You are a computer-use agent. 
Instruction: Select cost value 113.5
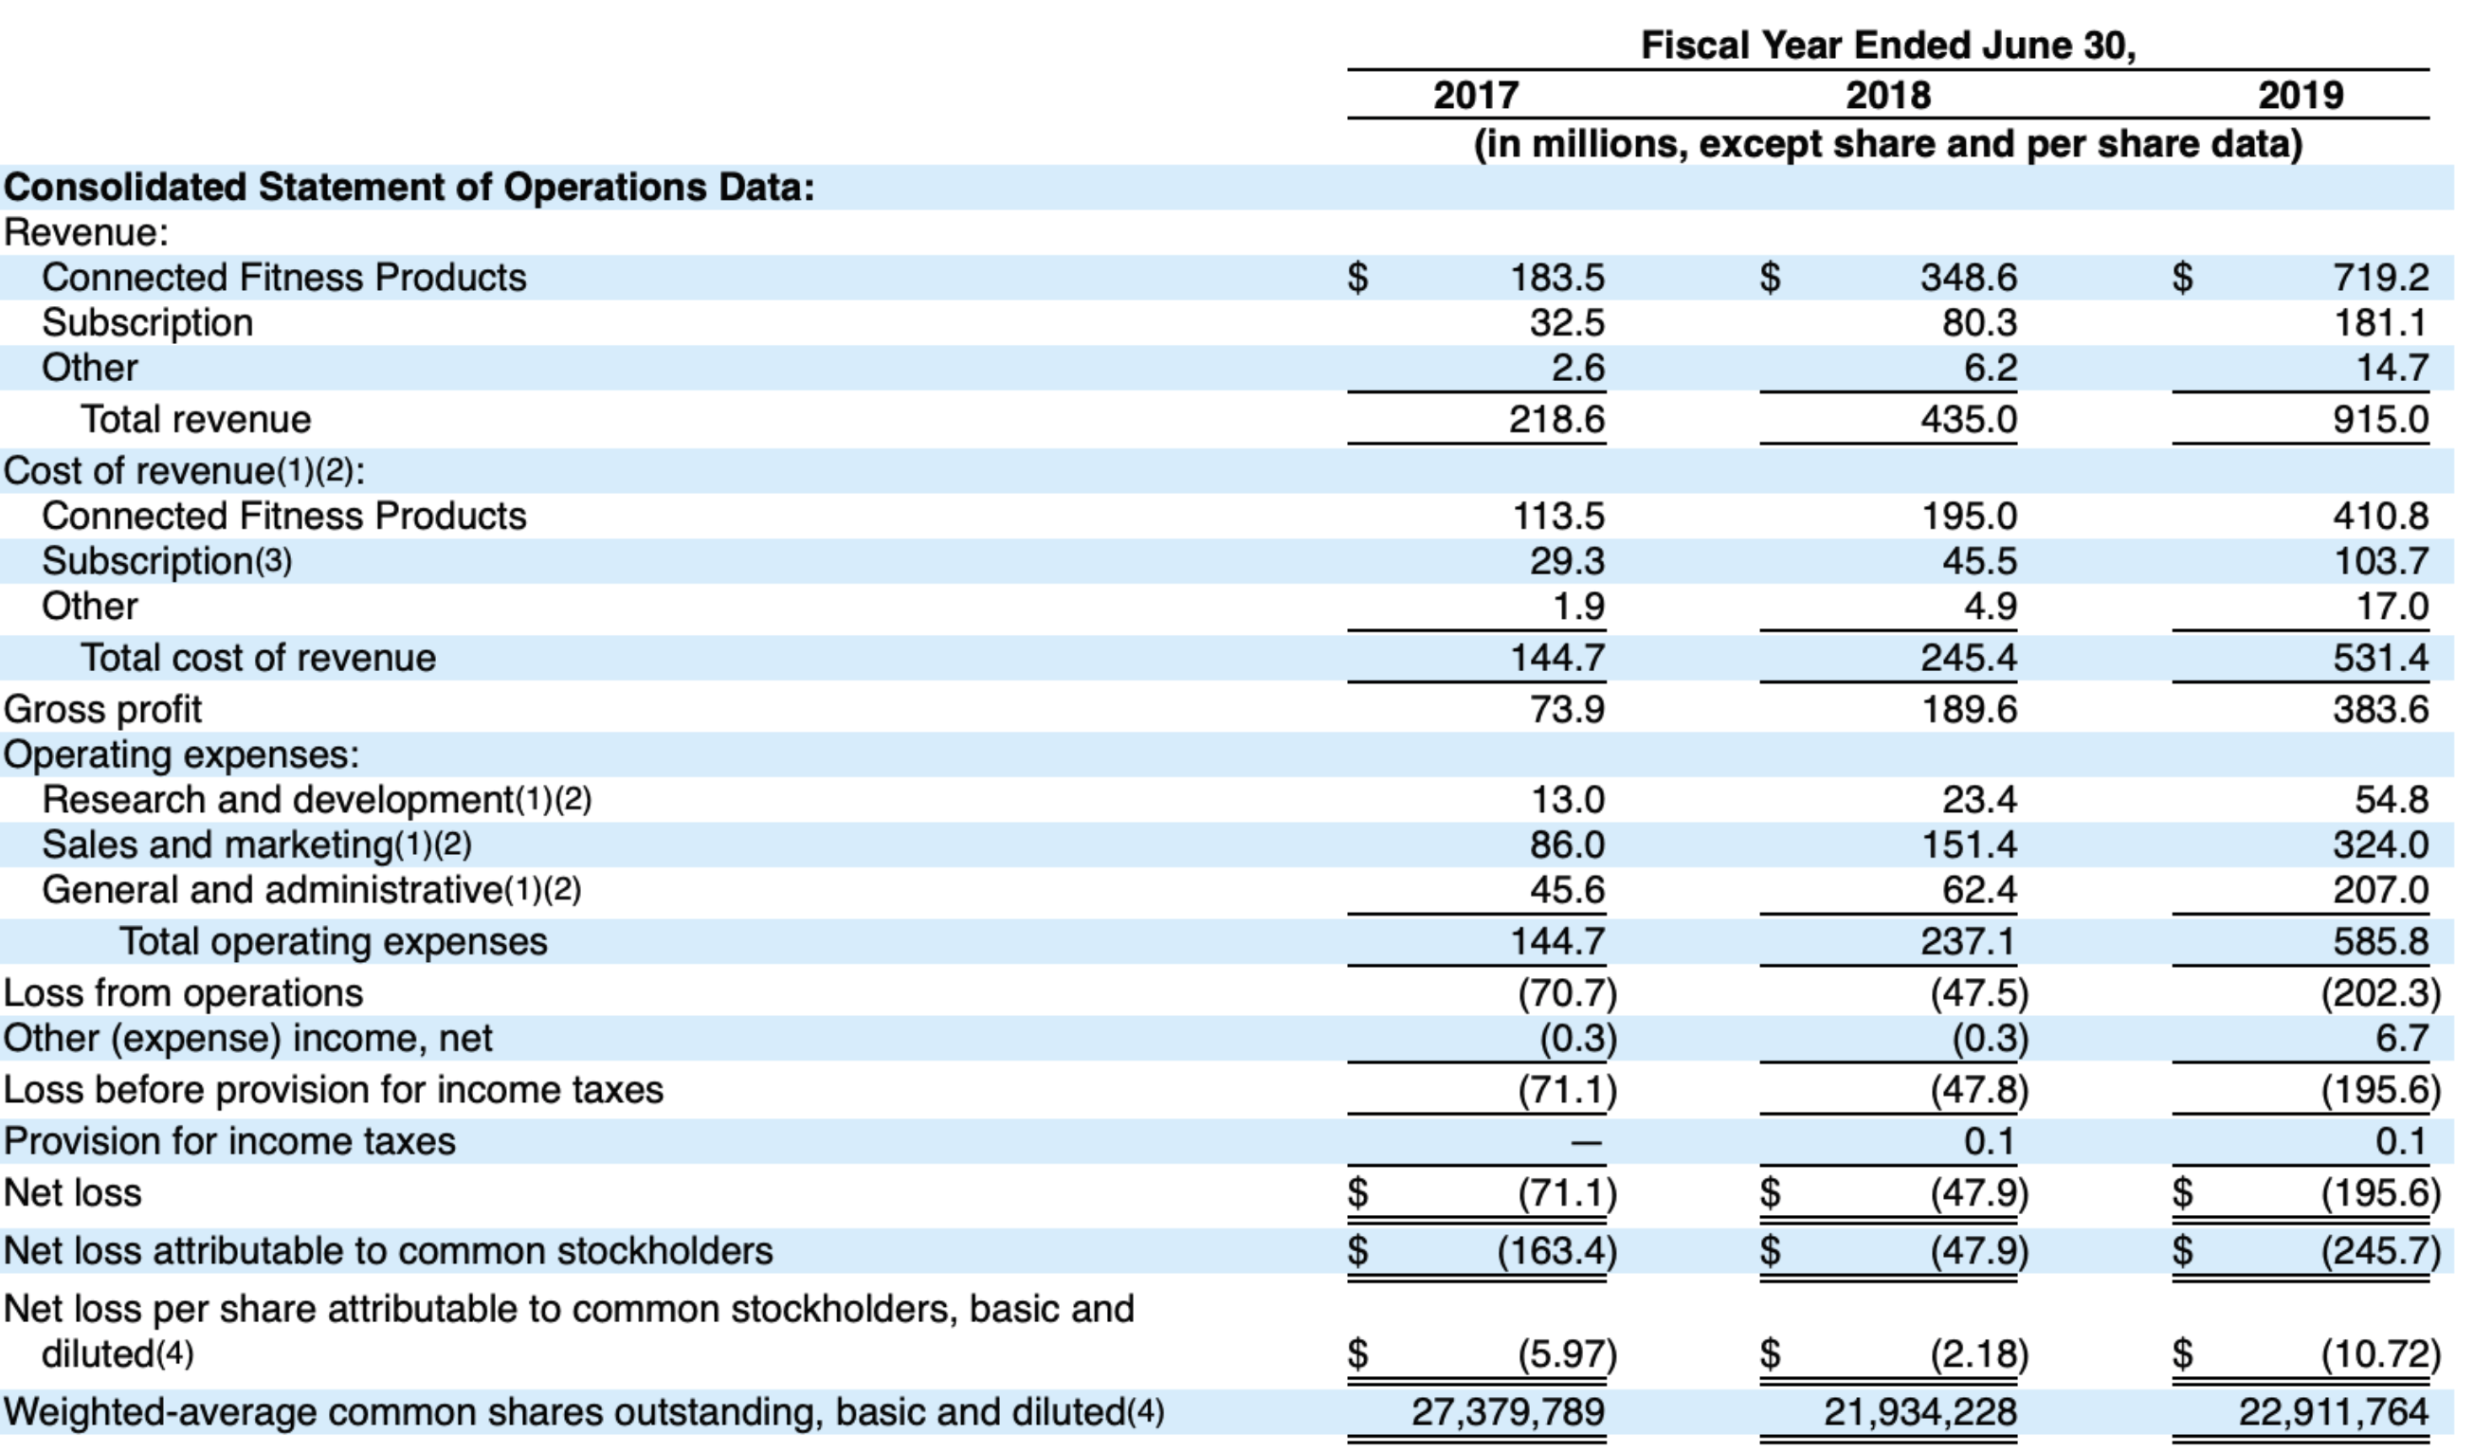point(1557,517)
